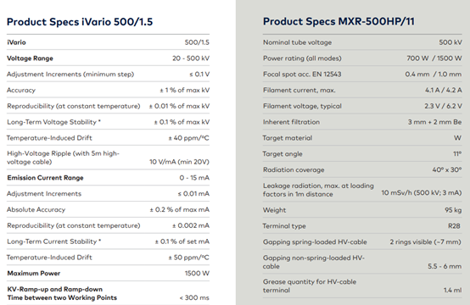The height and width of the screenshot is (305, 470).
Task: Click the Long-Term Voltage Stability label
Action: 53,122
